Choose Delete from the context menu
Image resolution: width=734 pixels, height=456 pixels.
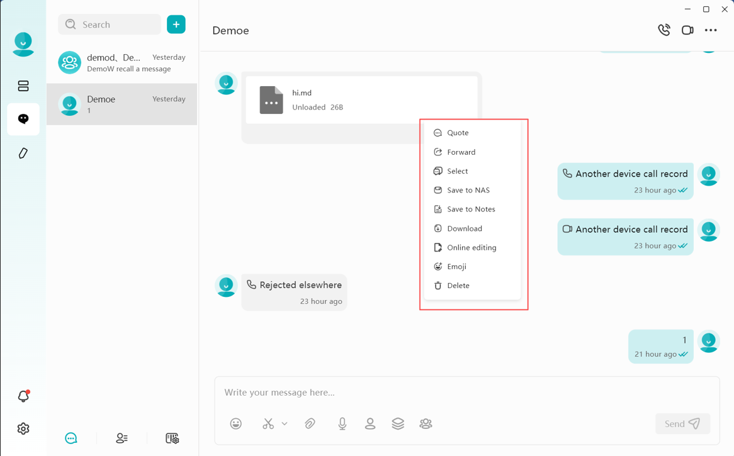point(472,286)
